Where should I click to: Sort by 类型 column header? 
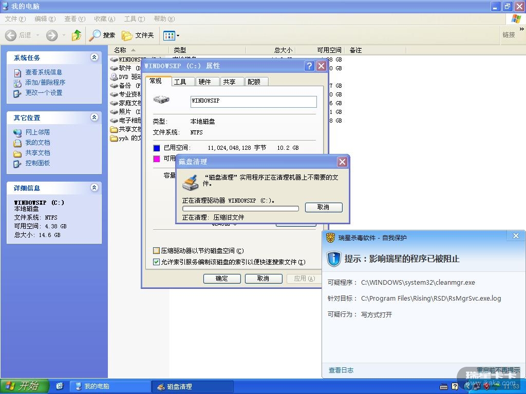208,50
